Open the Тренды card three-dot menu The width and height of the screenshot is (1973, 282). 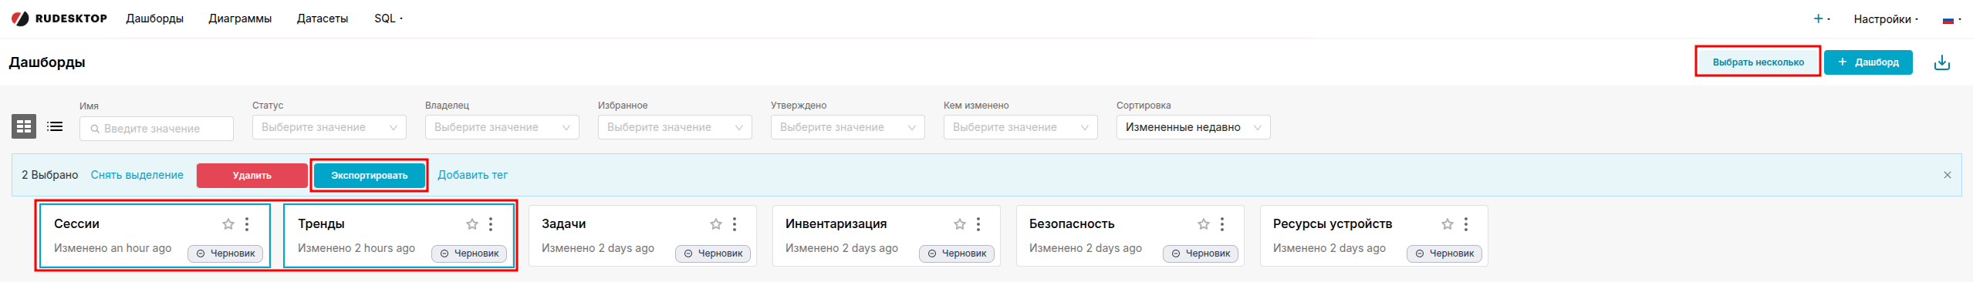491,224
